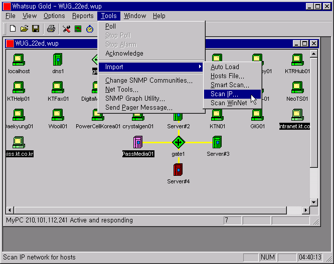This screenshot has height=264, width=334.
Task: Click the NUM indicator in status bar
Action: [267, 257]
